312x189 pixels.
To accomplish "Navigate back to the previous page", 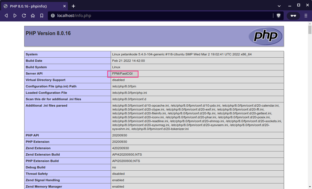I will coord(6,16).
